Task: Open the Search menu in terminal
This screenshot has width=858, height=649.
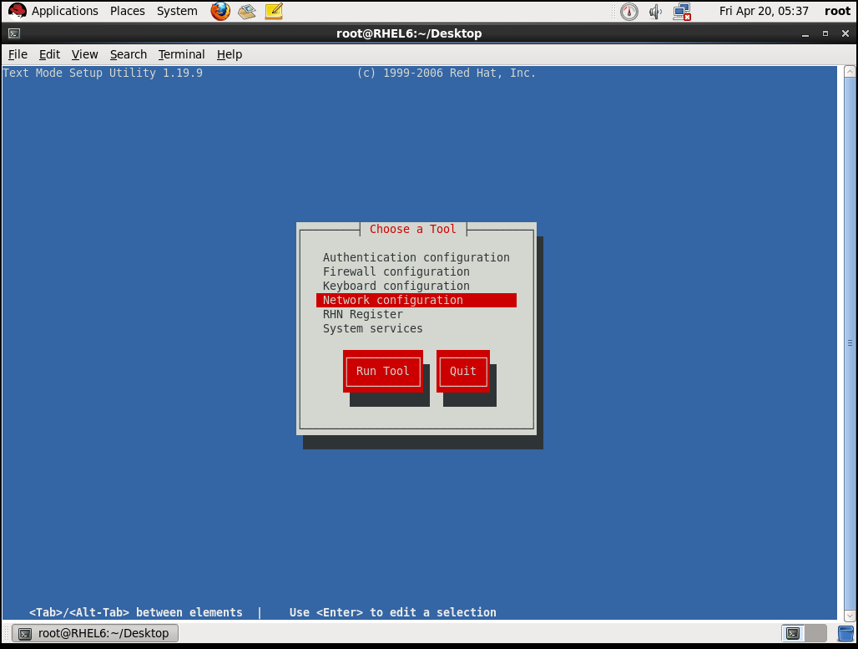Action: tap(129, 54)
